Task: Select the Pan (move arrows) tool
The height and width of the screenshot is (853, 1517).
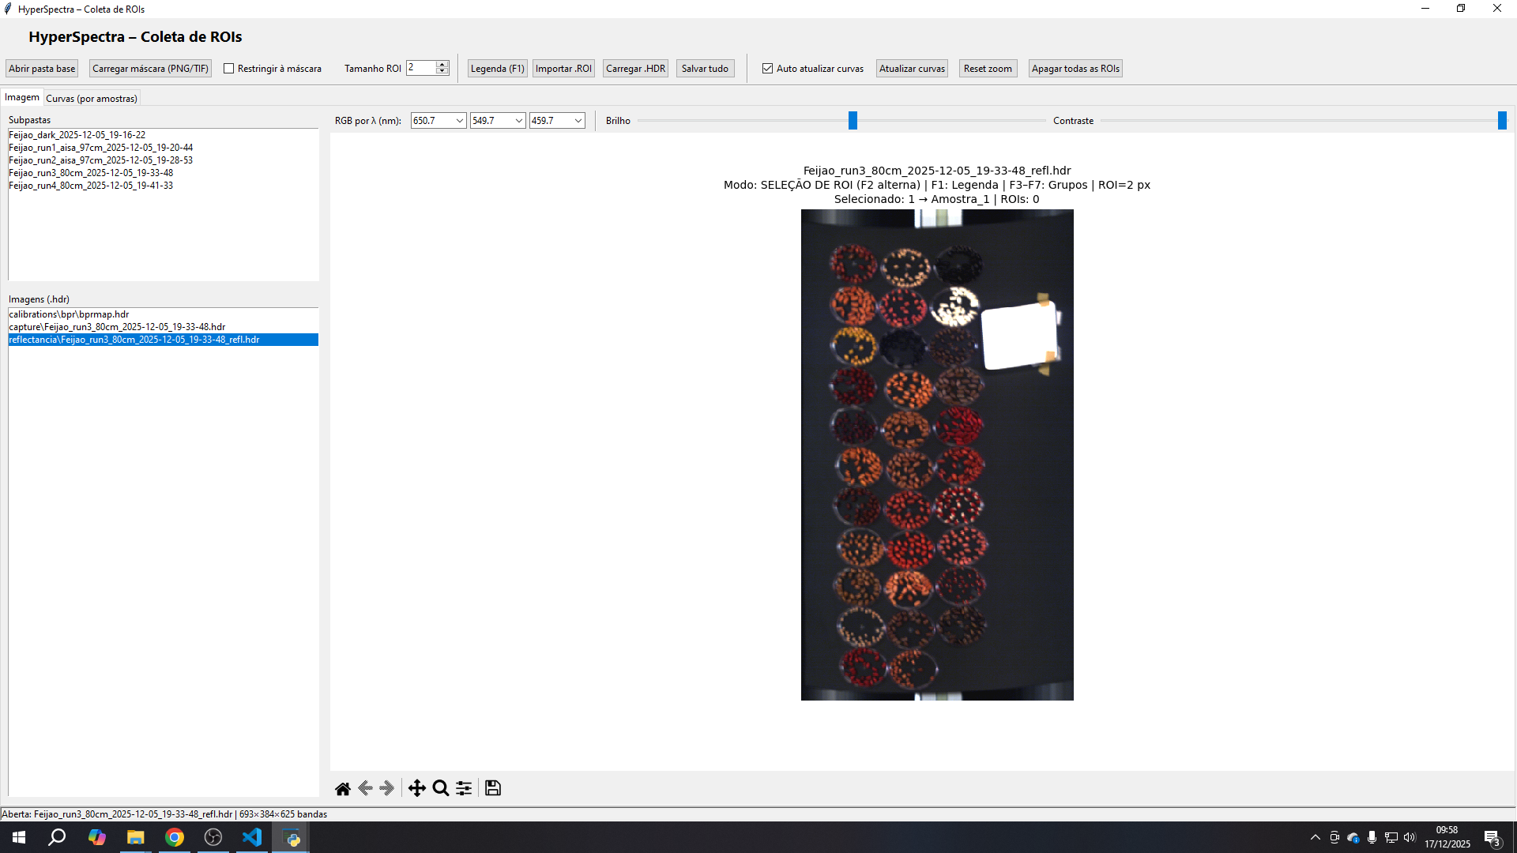Action: 416,788
